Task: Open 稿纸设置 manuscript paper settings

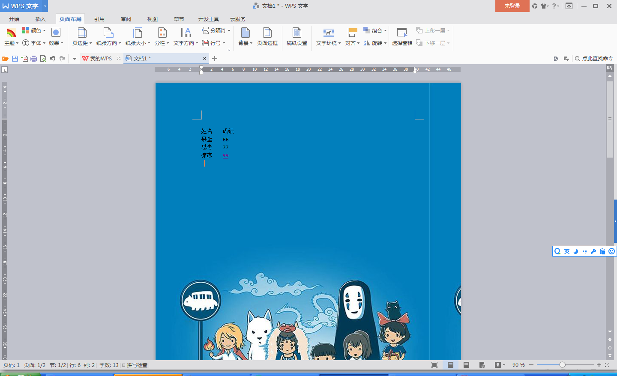Action: pos(297,37)
